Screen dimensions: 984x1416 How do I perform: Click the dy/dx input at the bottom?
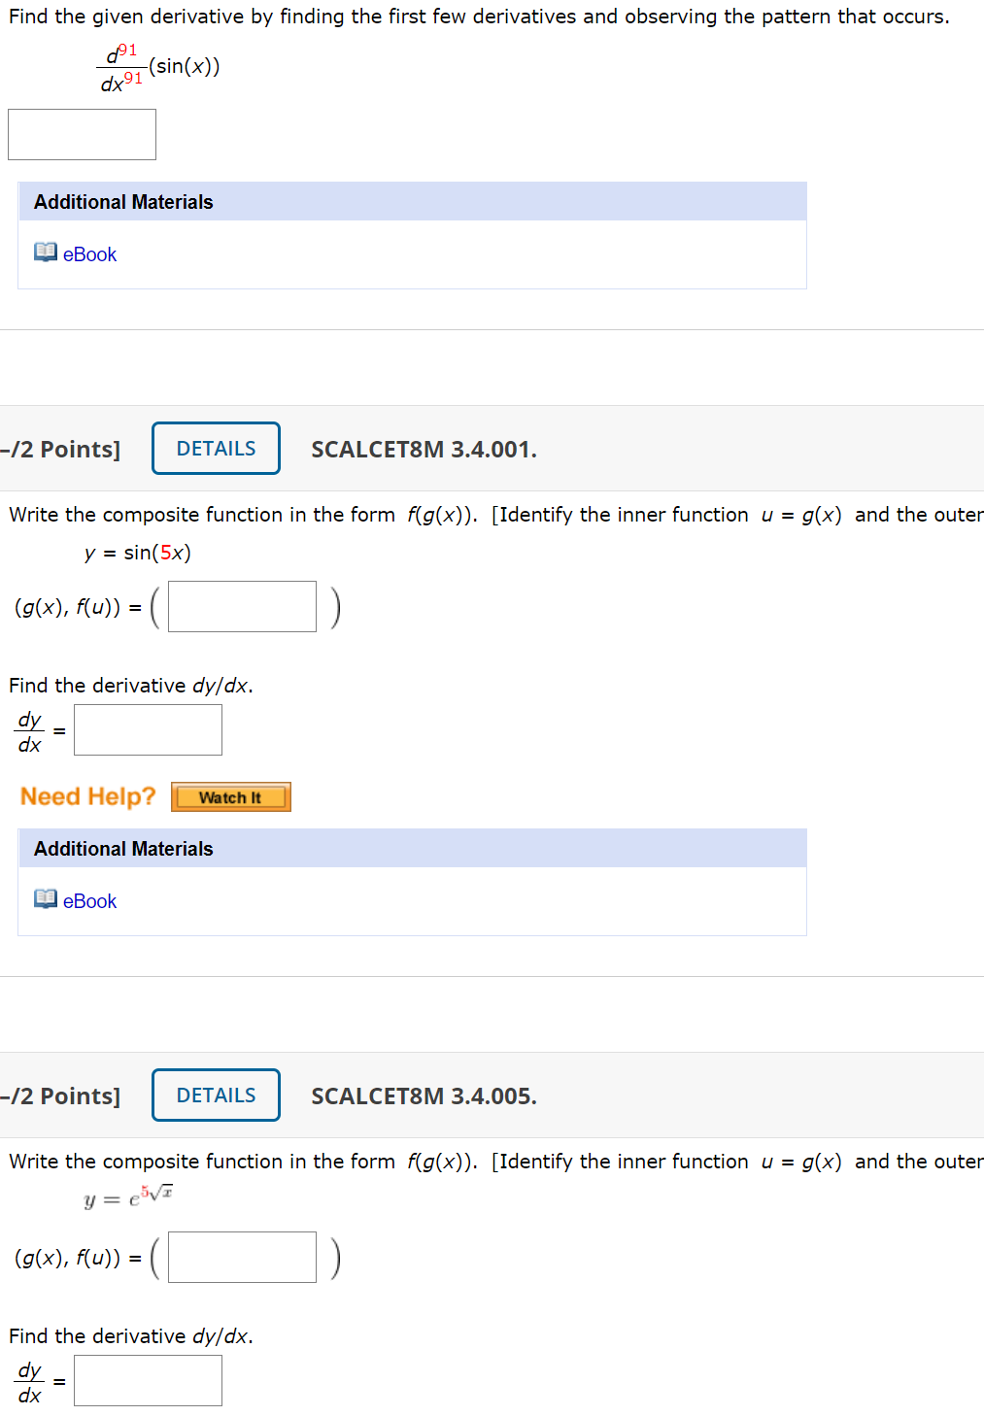[x=148, y=1379]
